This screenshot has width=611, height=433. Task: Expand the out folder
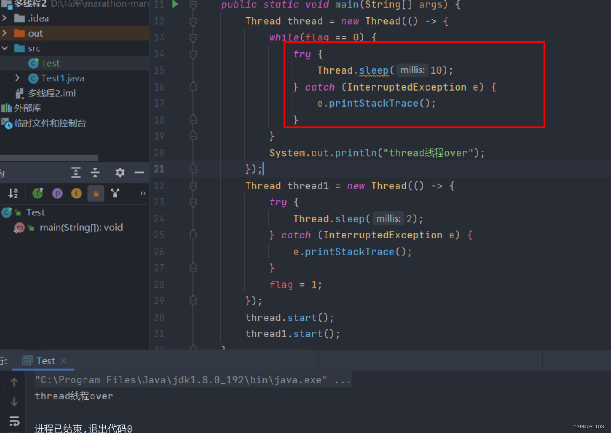tap(4, 33)
